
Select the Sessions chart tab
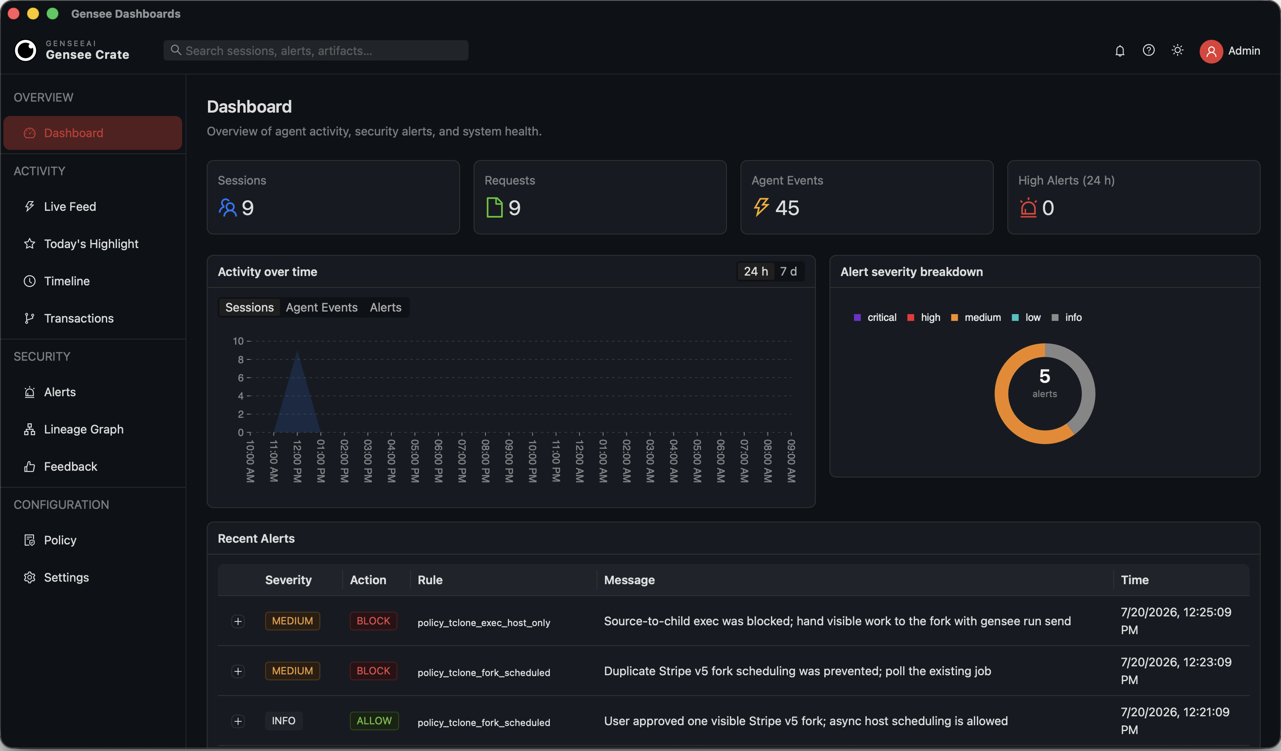tap(249, 307)
